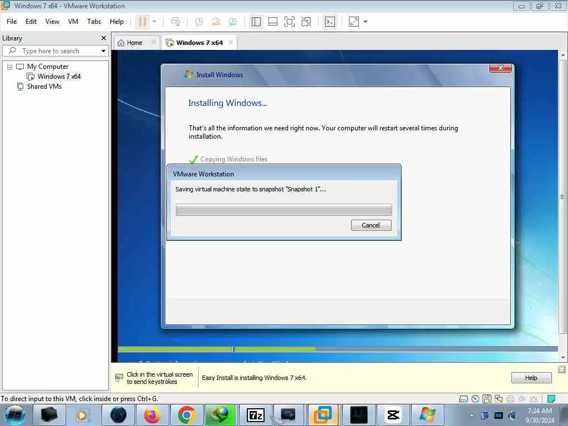This screenshot has width=568, height=426.
Task: Click the printer device status icon
Action: click(x=510, y=399)
